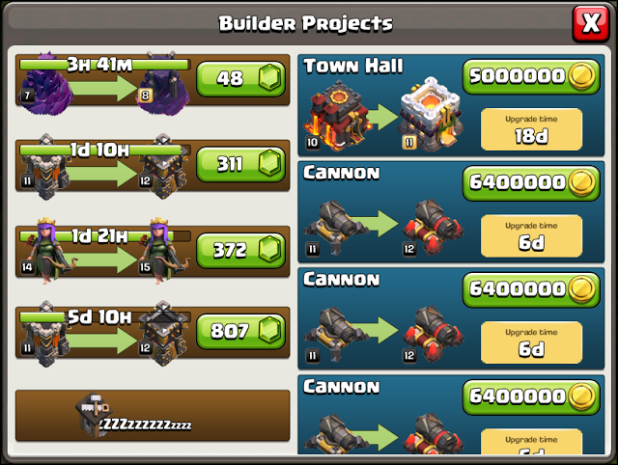
Task: Buy the third Cannon upgrade for 6400000 gold
Action: click(x=531, y=397)
